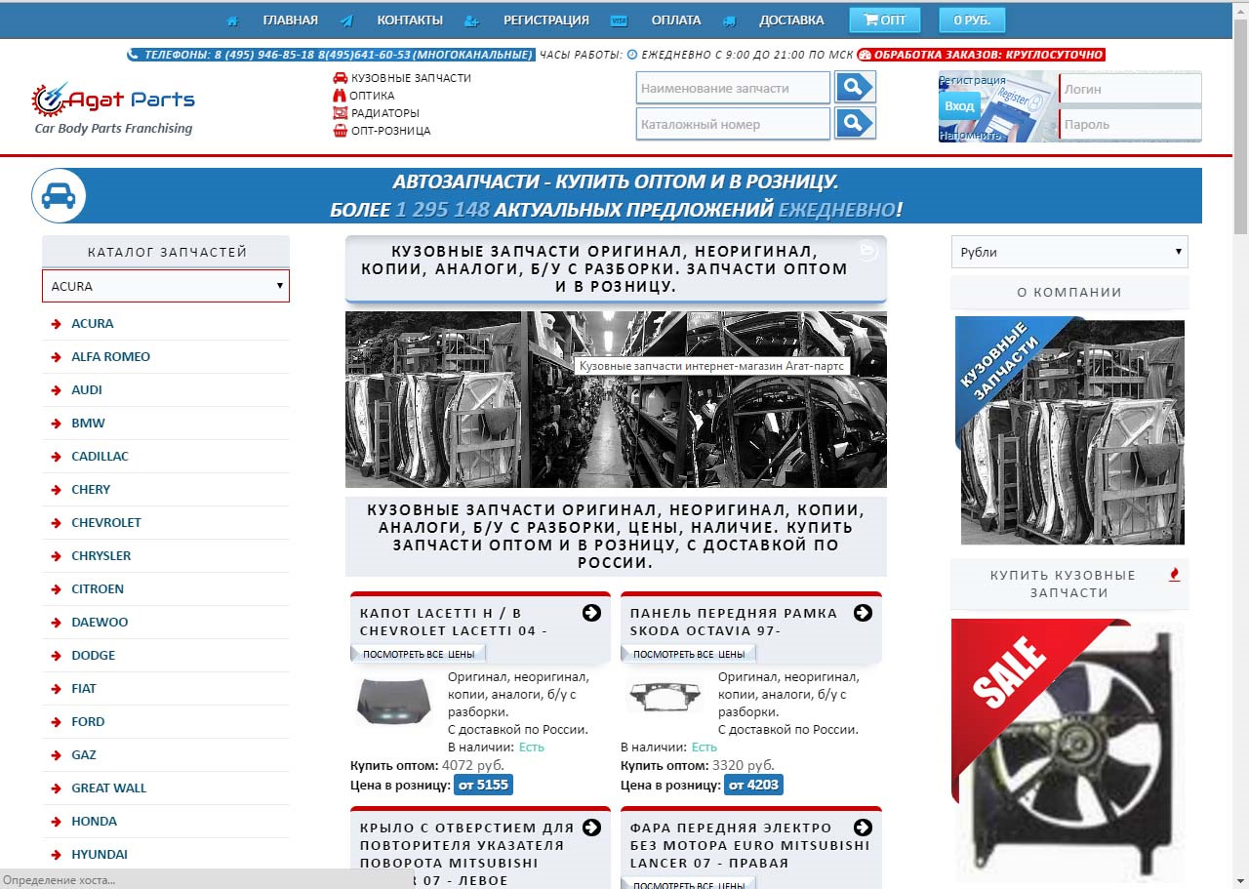This screenshot has height=889, width=1249.
Task: Open the ОПТИКА category link
Action: [373, 96]
